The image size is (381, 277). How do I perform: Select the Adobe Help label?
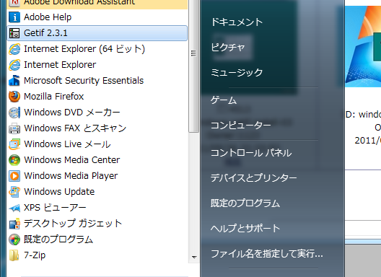coord(48,17)
